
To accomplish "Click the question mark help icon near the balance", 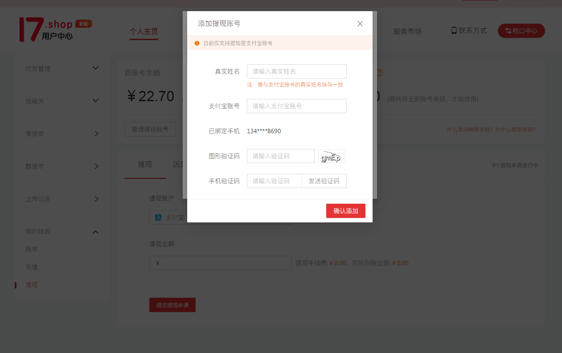I will tap(379, 73).
